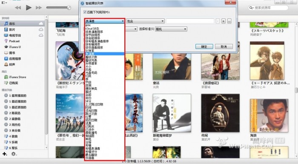298x164 pixels.
Task: Click the add playlist plus icon at the bottom left
Action: [x=5, y=154]
